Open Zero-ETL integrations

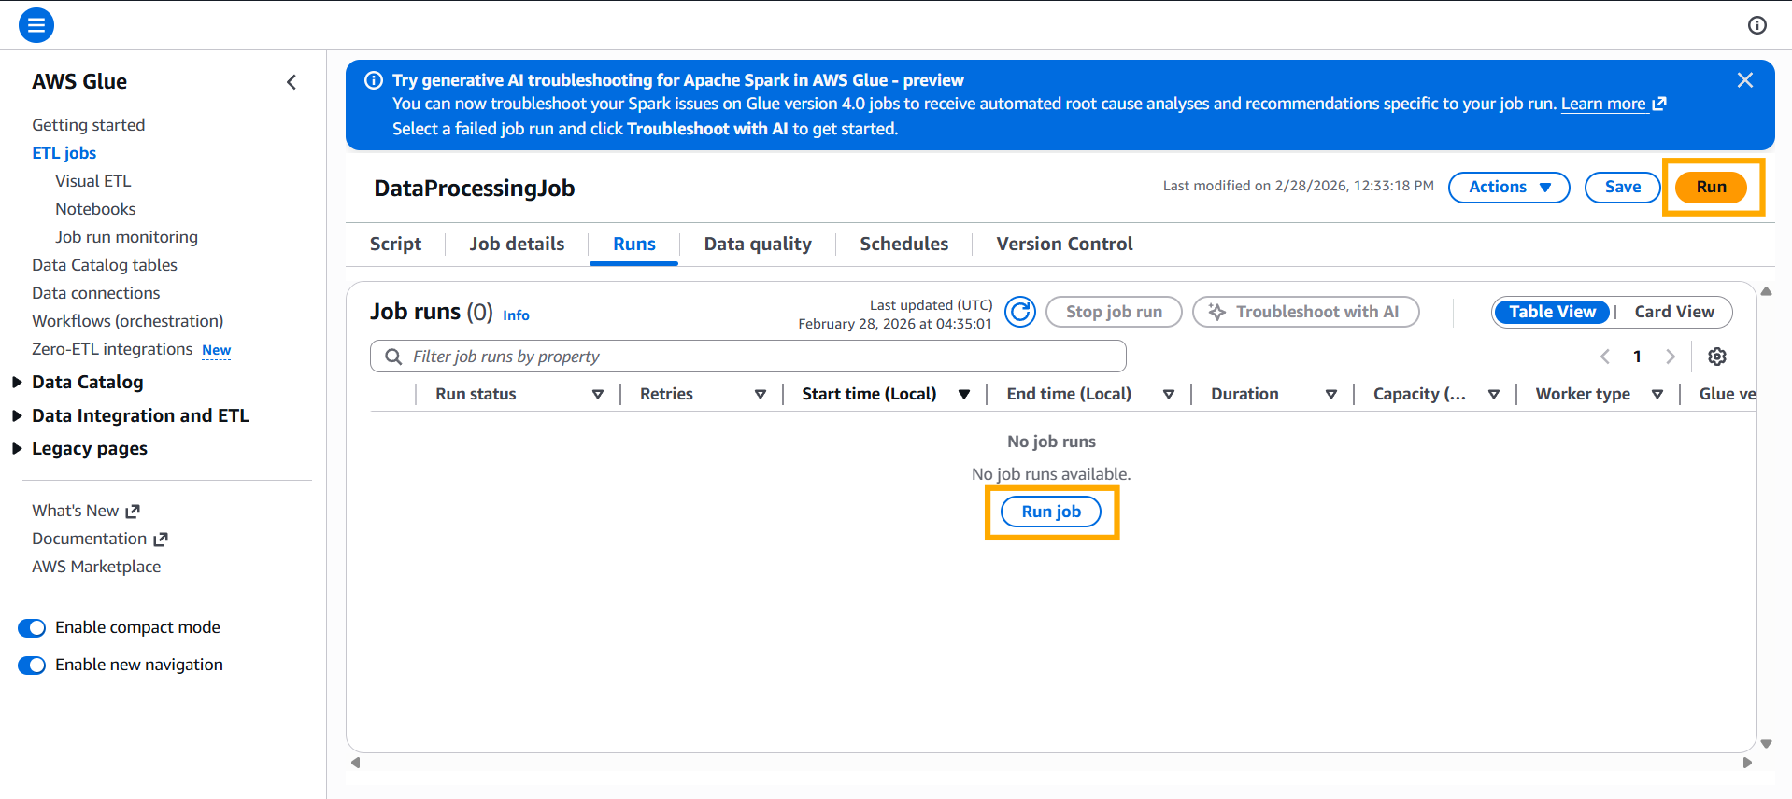112,349
